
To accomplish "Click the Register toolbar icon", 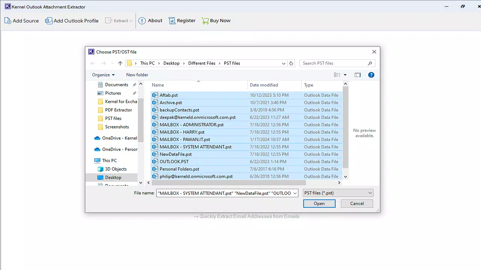I will [x=172, y=21].
